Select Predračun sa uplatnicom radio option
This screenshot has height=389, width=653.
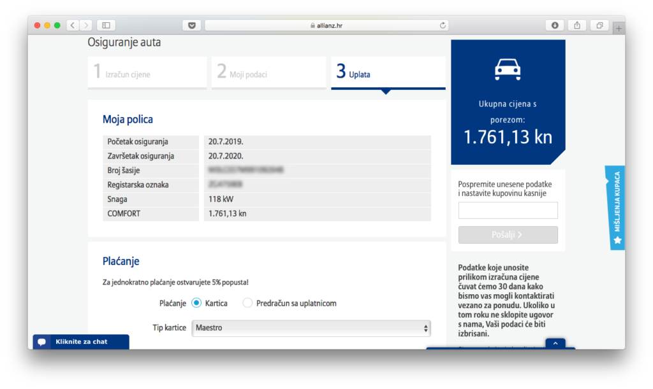[247, 303]
